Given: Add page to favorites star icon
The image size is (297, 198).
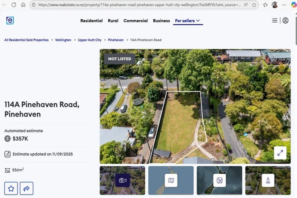Looking at the screenshot, I should (x=254, y=5).
